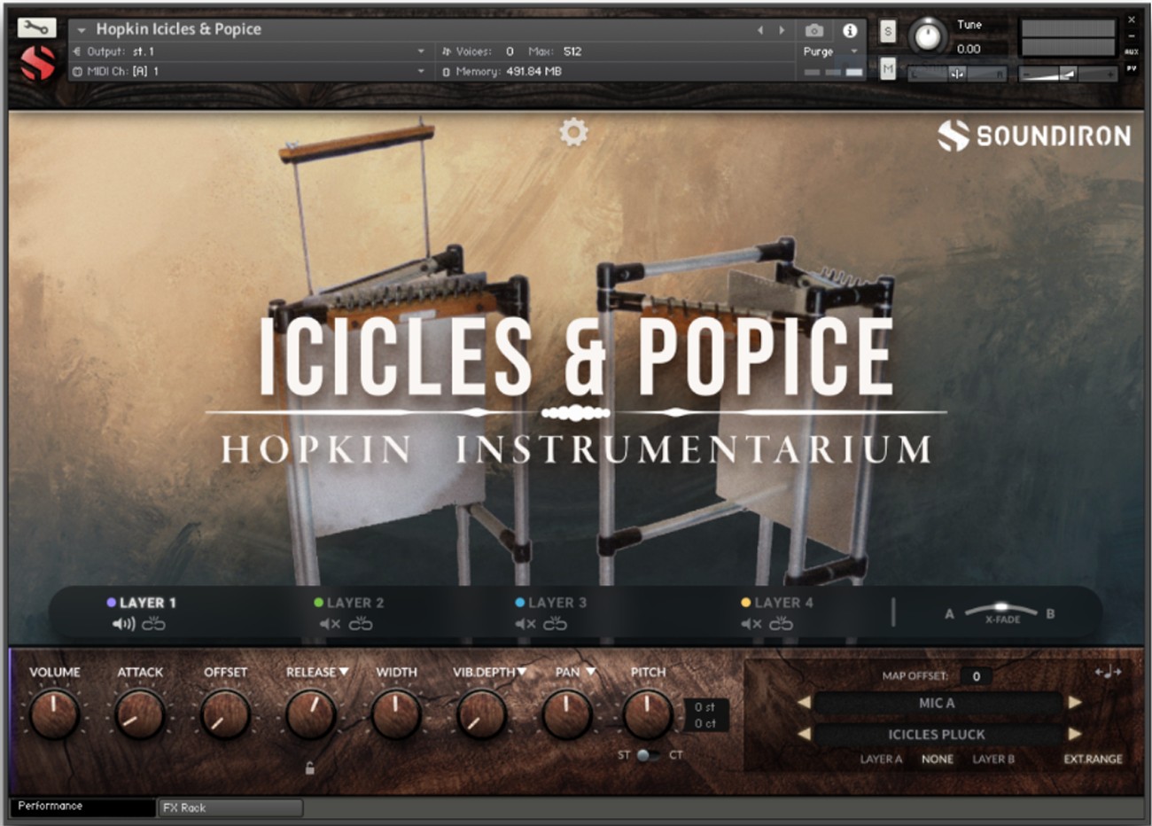Toggle the PV button in header

1132,68
